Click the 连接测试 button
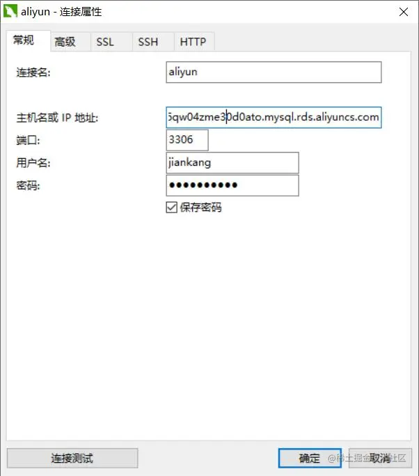Image resolution: width=419 pixels, height=476 pixels. [x=72, y=458]
